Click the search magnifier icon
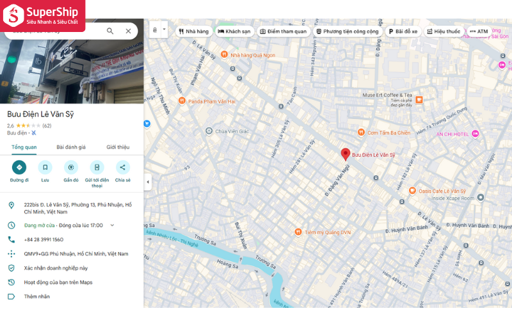This screenshot has height=320, width=512. [110, 31]
